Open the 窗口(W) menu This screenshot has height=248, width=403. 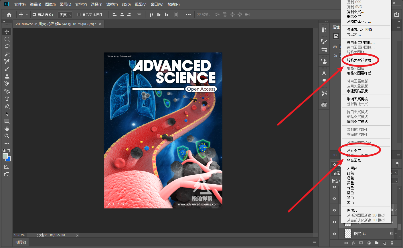[x=157, y=4]
